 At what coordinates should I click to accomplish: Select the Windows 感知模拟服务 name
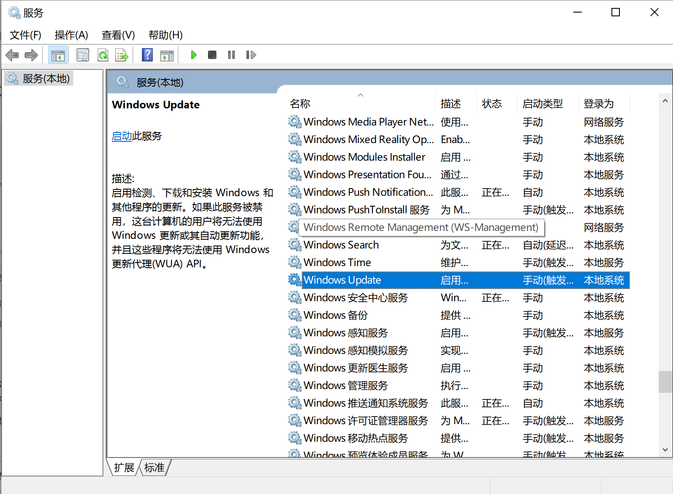tap(356, 350)
